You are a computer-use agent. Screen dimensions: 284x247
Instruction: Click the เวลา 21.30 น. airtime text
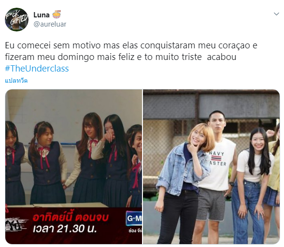point(65,229)
